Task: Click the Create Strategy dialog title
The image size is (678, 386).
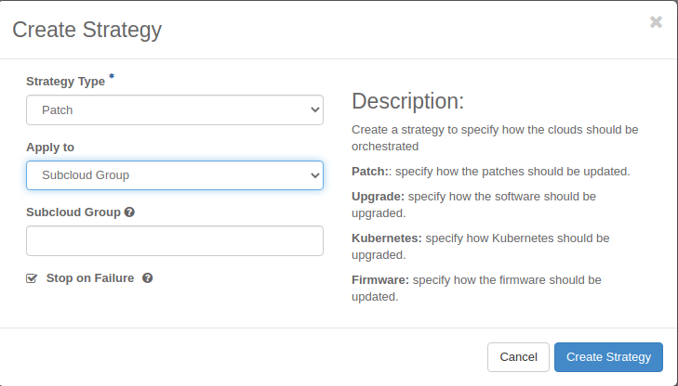Action: [x=86, y=30]
